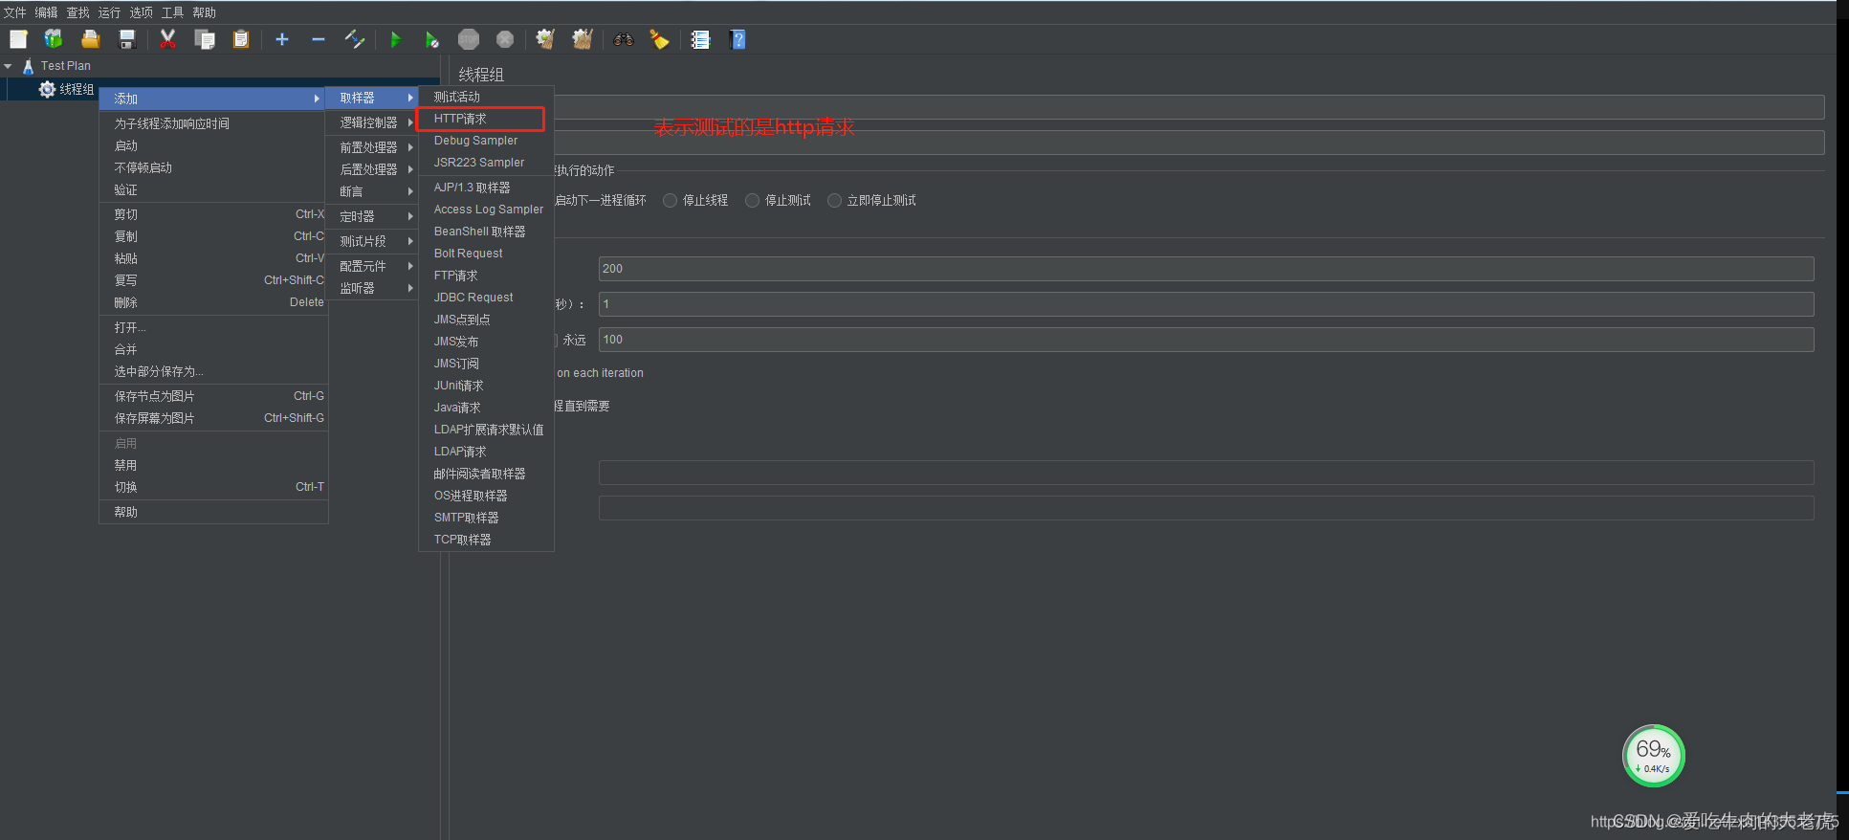Open the 文件 menu
The width and height of the screenshot is (1849, 840).
coord(14,12)
